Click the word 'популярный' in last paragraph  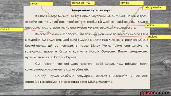(85, 76)
